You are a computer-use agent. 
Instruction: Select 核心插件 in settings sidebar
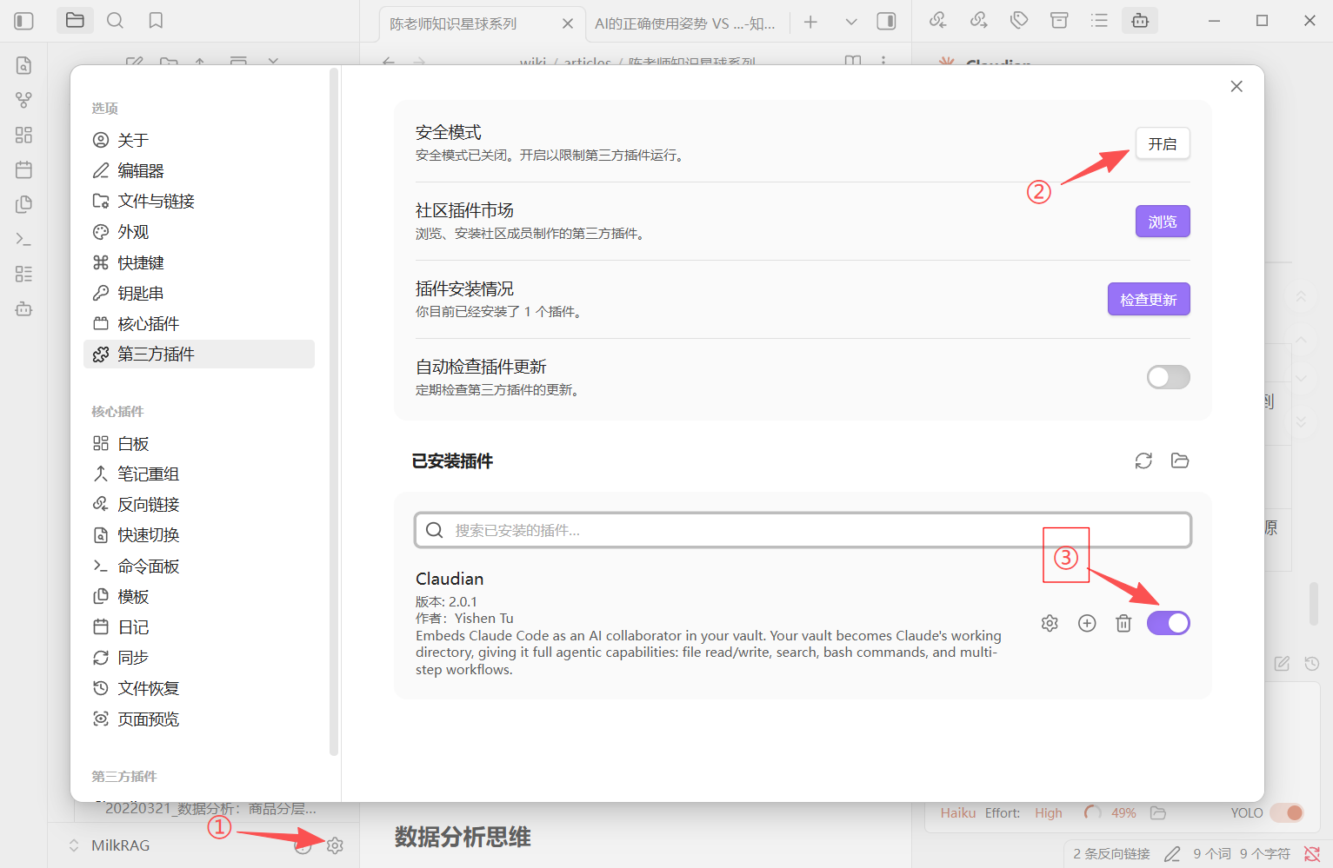tap(149, 324)
